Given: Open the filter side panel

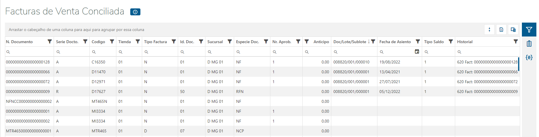Looking at the screenshot, I should [529, 30].
